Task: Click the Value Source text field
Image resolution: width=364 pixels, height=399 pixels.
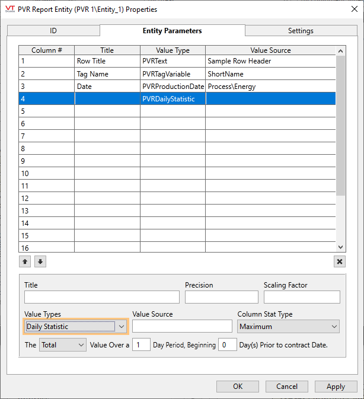Action: click(x=182, y=327)
